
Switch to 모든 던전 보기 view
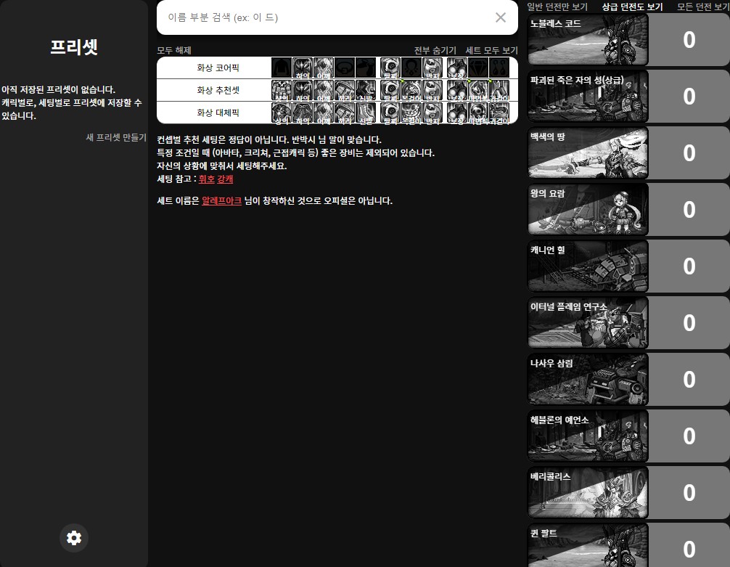click(703, 7)
